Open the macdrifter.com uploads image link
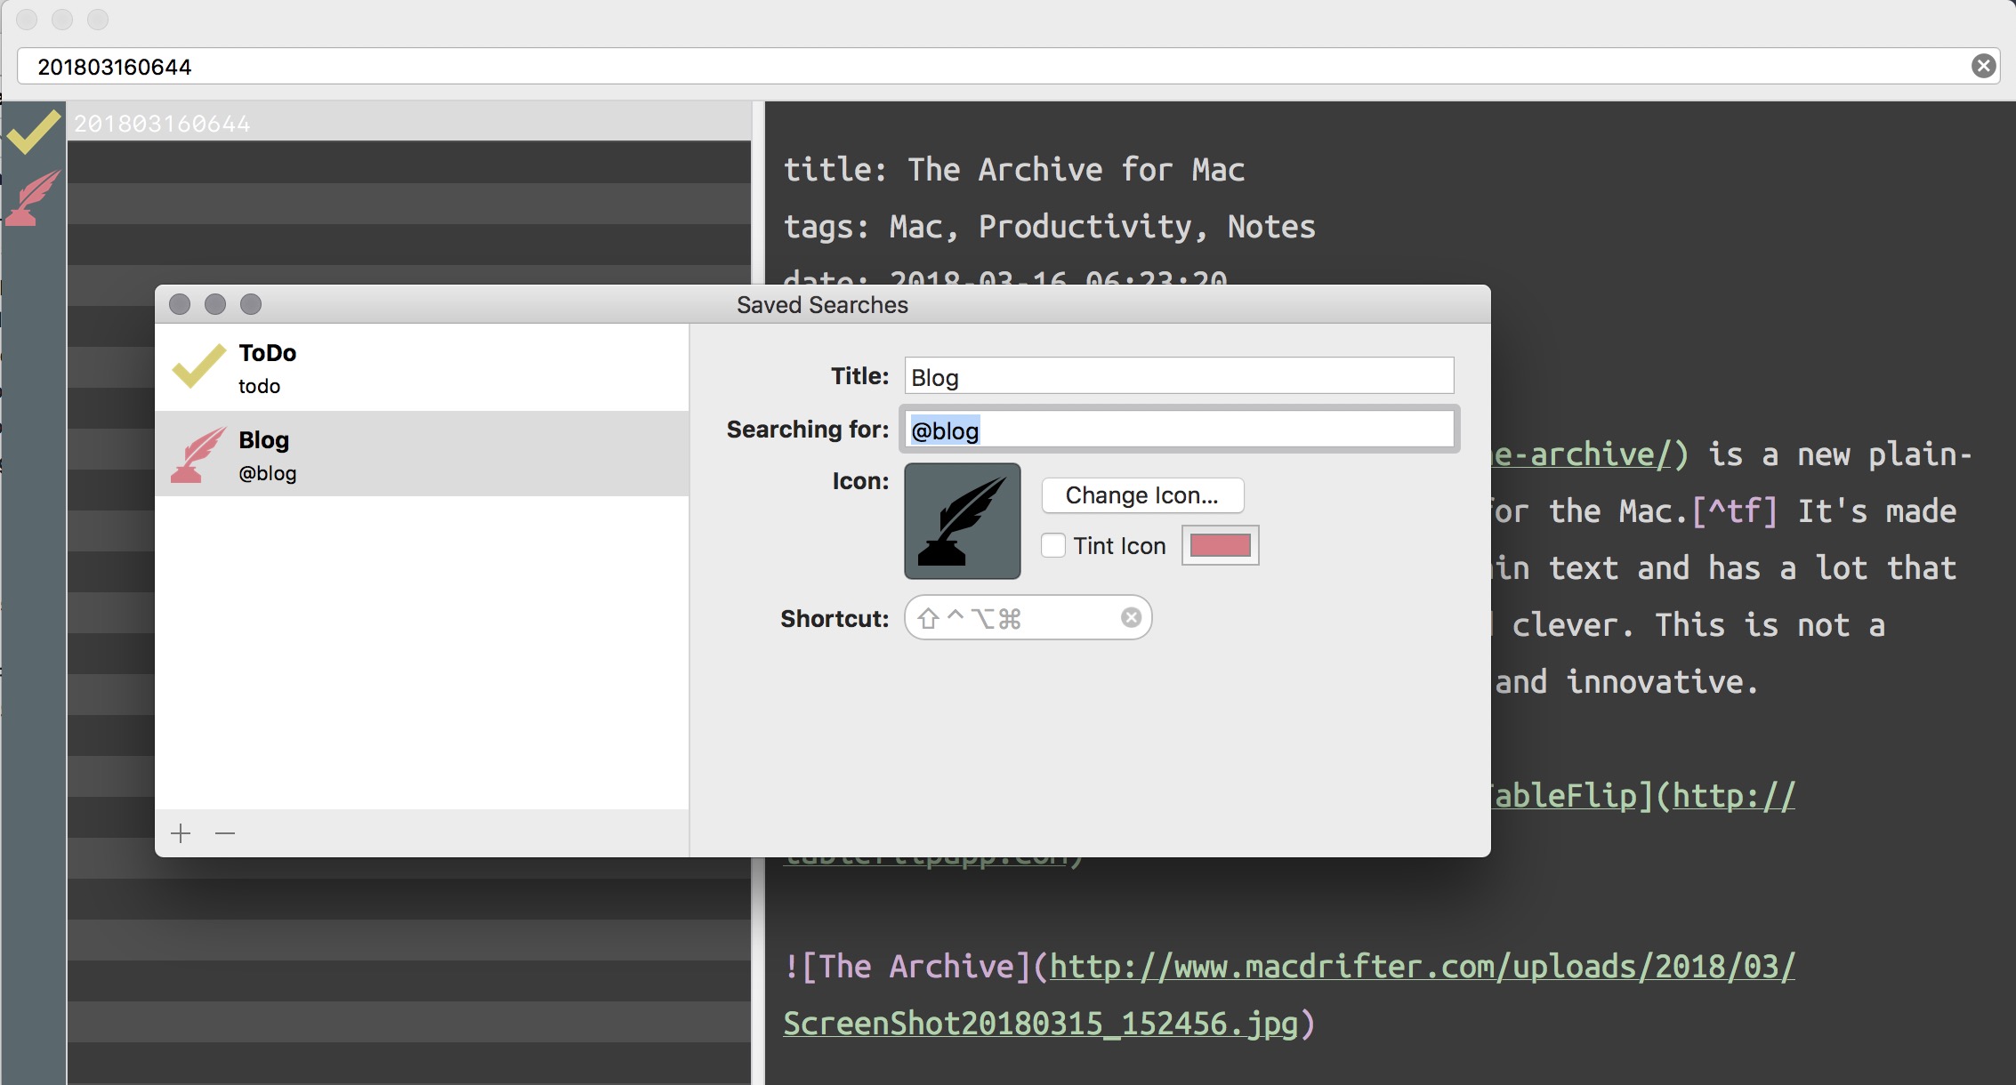 coord(1289,994)
